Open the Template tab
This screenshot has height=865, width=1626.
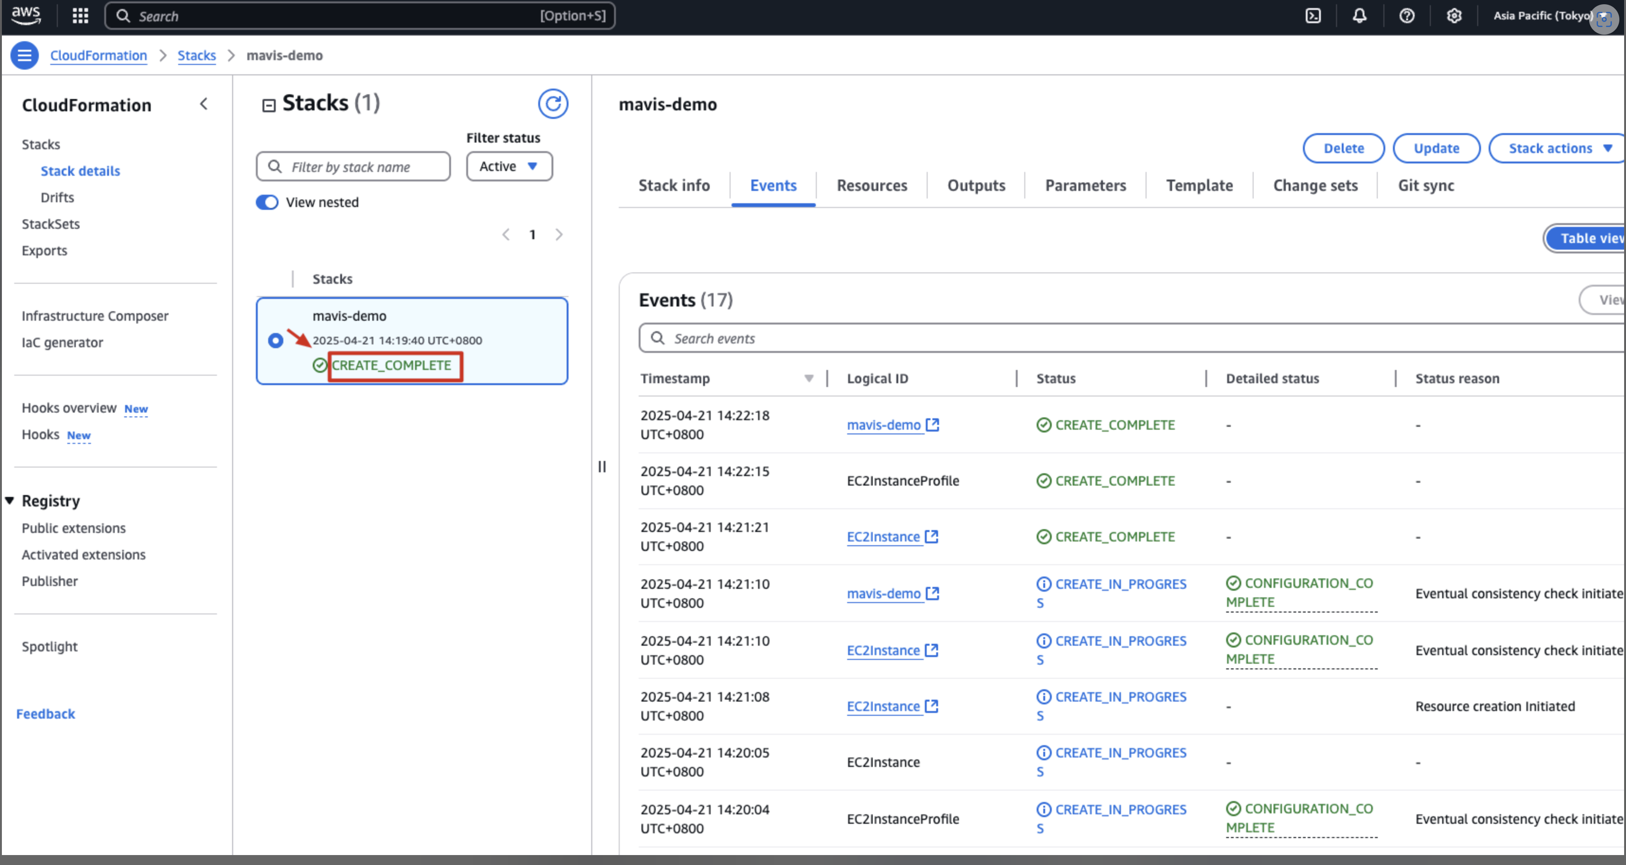[x=1199, y=186]
